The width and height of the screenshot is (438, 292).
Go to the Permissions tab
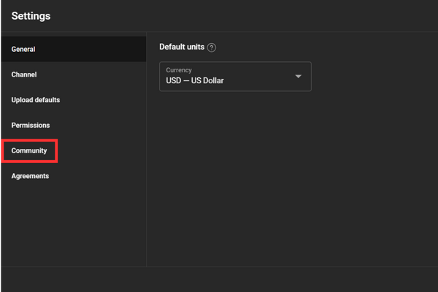pyautogui.click(x=31, y=126)
